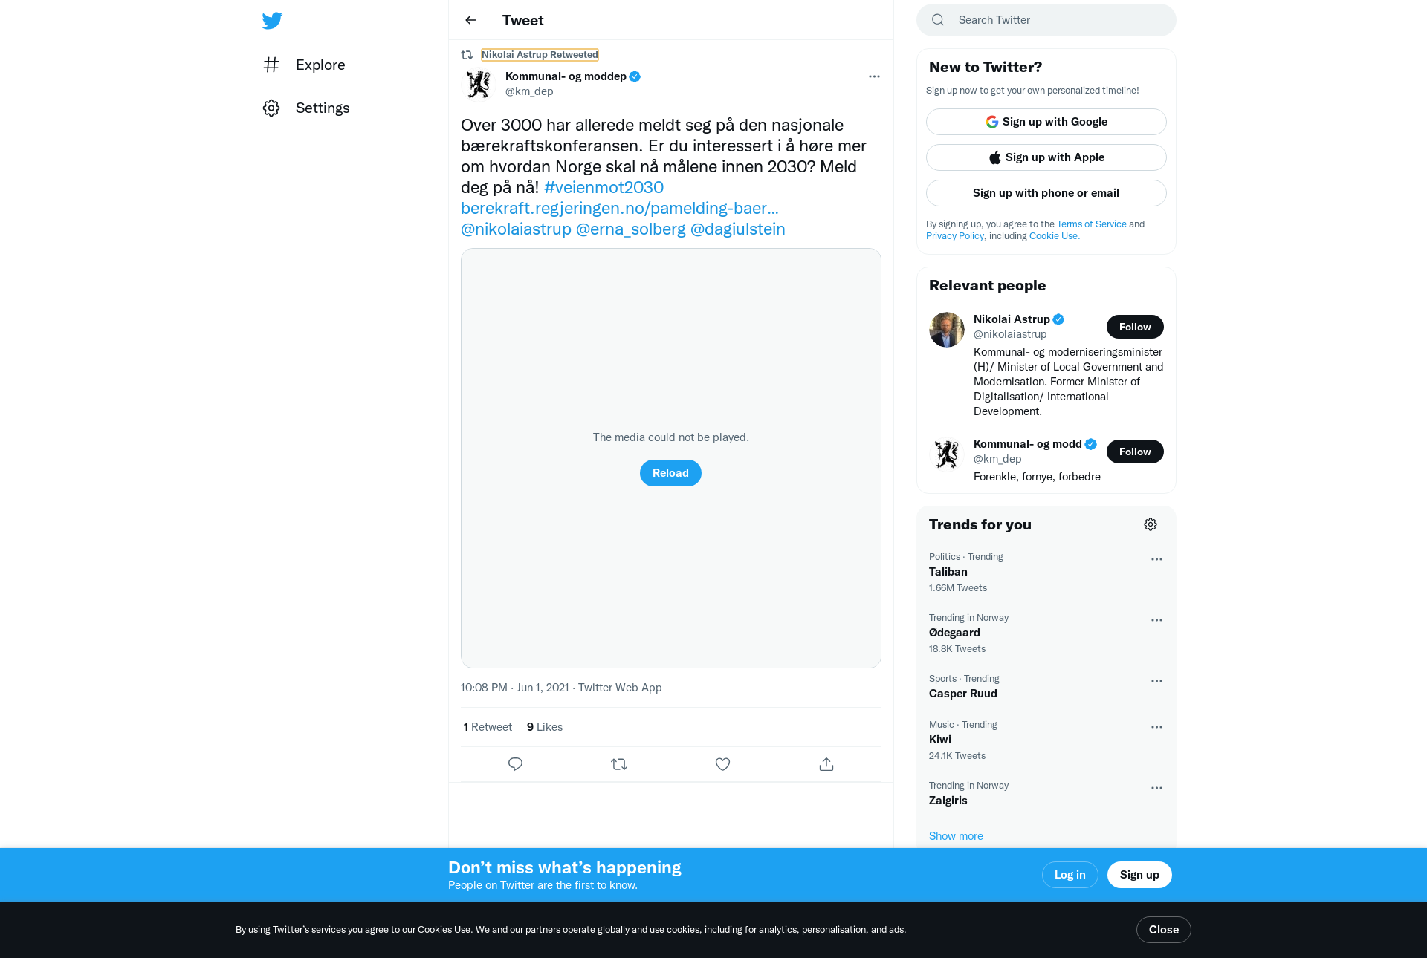Show more trends
Viewport: 1427px width, 958px height.
956,836
